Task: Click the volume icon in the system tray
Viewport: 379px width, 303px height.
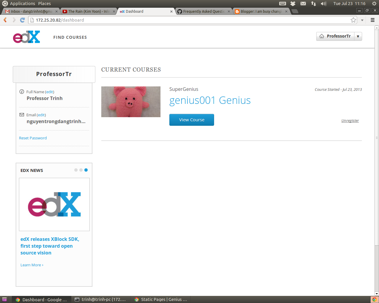Action: pyautogui.click(x=323, y=4)
